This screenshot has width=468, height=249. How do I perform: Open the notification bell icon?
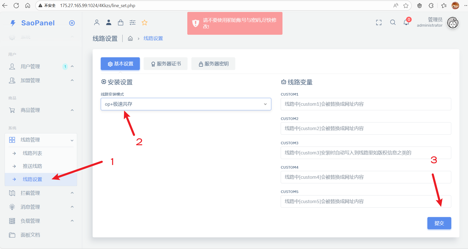(406, 23)
